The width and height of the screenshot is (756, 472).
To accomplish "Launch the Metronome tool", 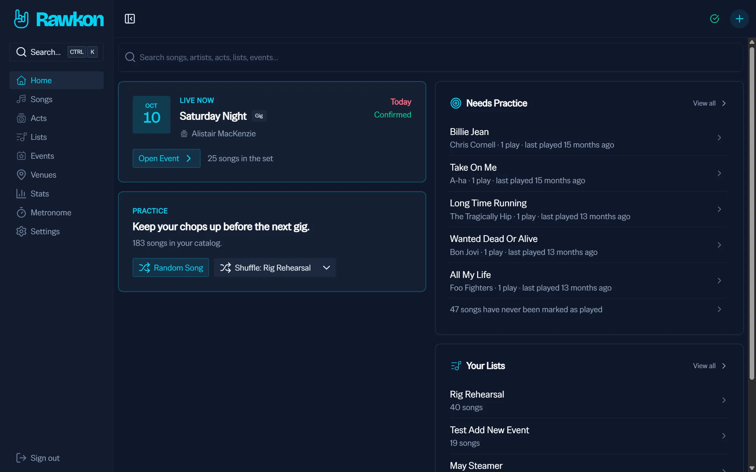I will tap(56, 213).
